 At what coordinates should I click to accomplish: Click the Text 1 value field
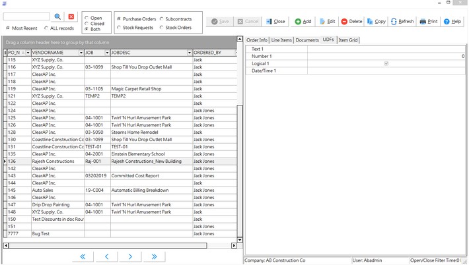tap(386, 49)
